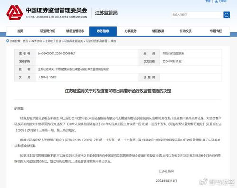Click the 其他行政监管措施 category value
The image size is (237, 188).
click(173, 53)
